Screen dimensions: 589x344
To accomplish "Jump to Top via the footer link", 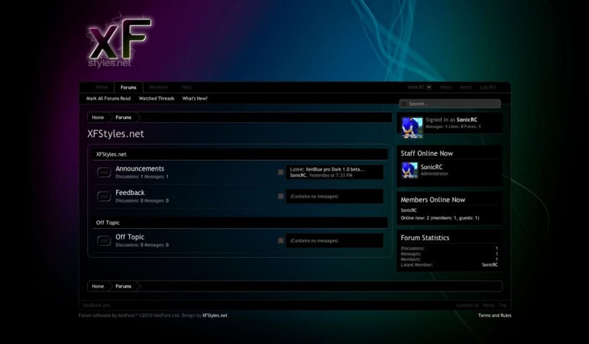I will pos(503,305).
